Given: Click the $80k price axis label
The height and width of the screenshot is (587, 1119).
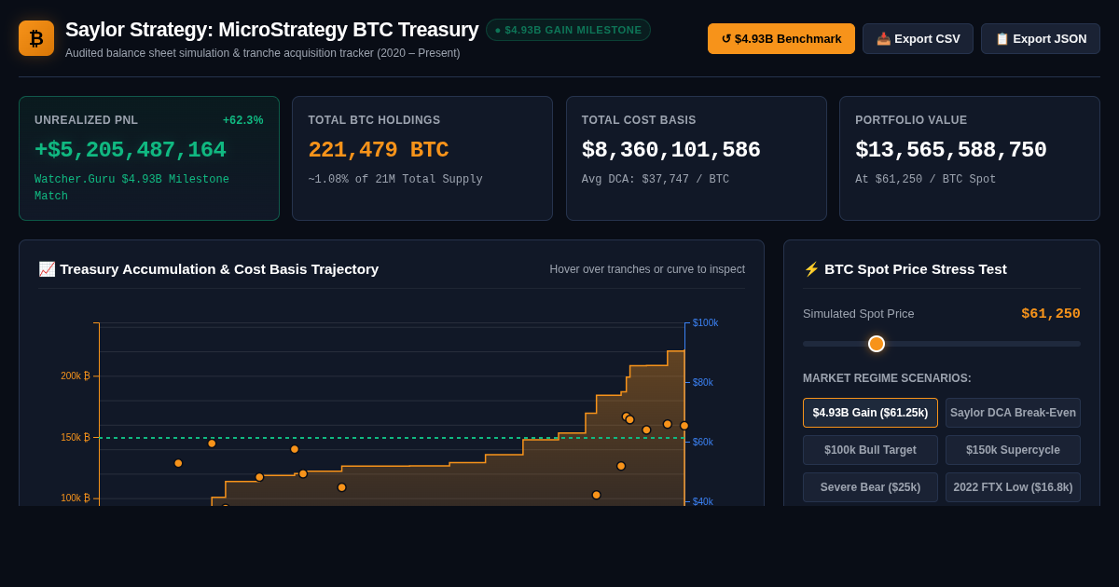Looking at the screenshot, I should tap(702, 382).
